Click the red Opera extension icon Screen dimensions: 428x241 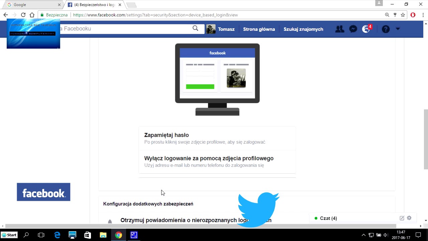[413, 15]
